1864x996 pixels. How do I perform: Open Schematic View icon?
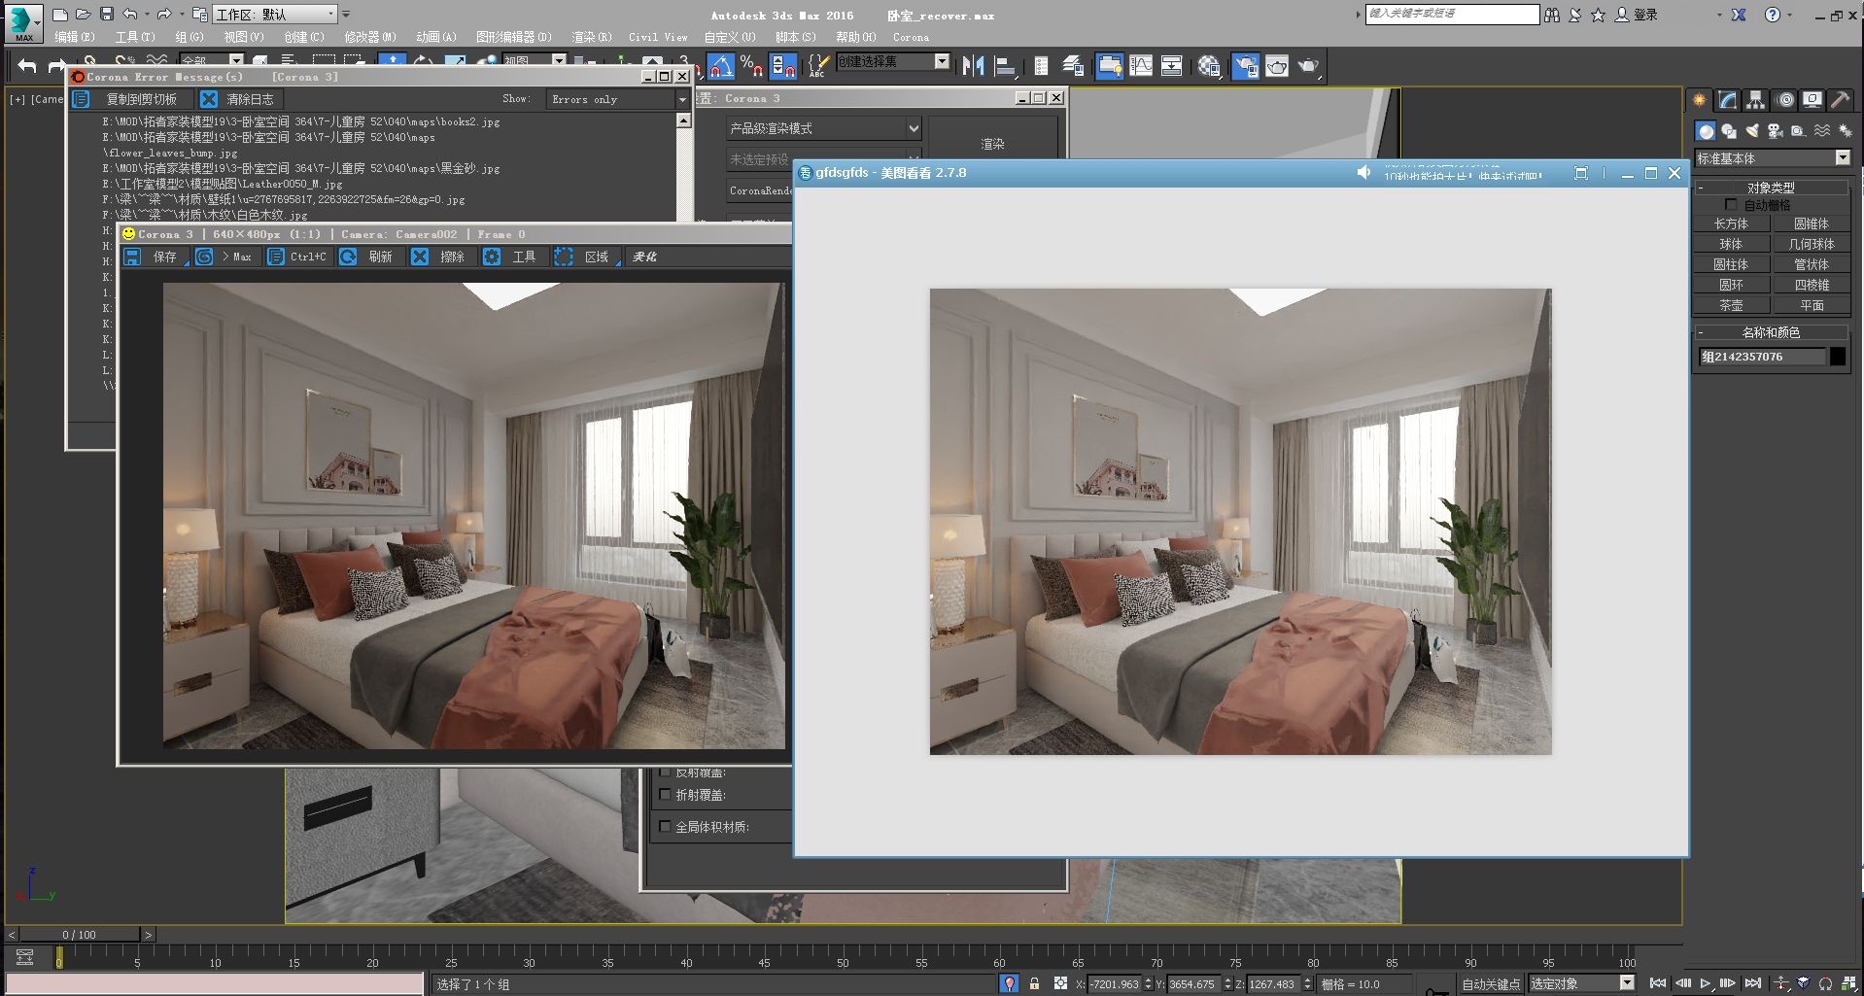tap(1172, 66)
